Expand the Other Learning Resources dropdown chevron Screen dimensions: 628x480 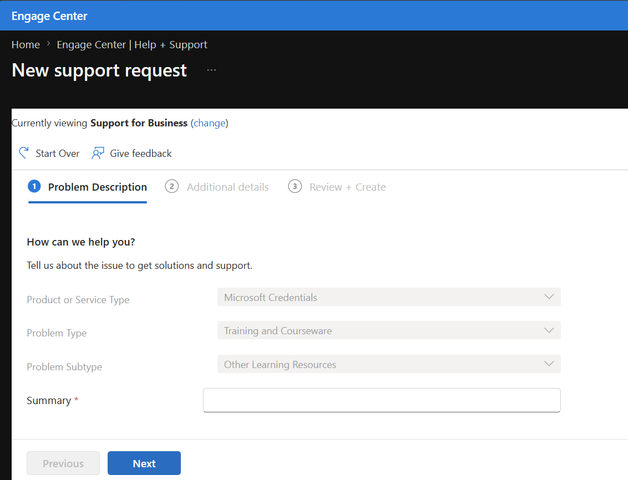(549, 364)
